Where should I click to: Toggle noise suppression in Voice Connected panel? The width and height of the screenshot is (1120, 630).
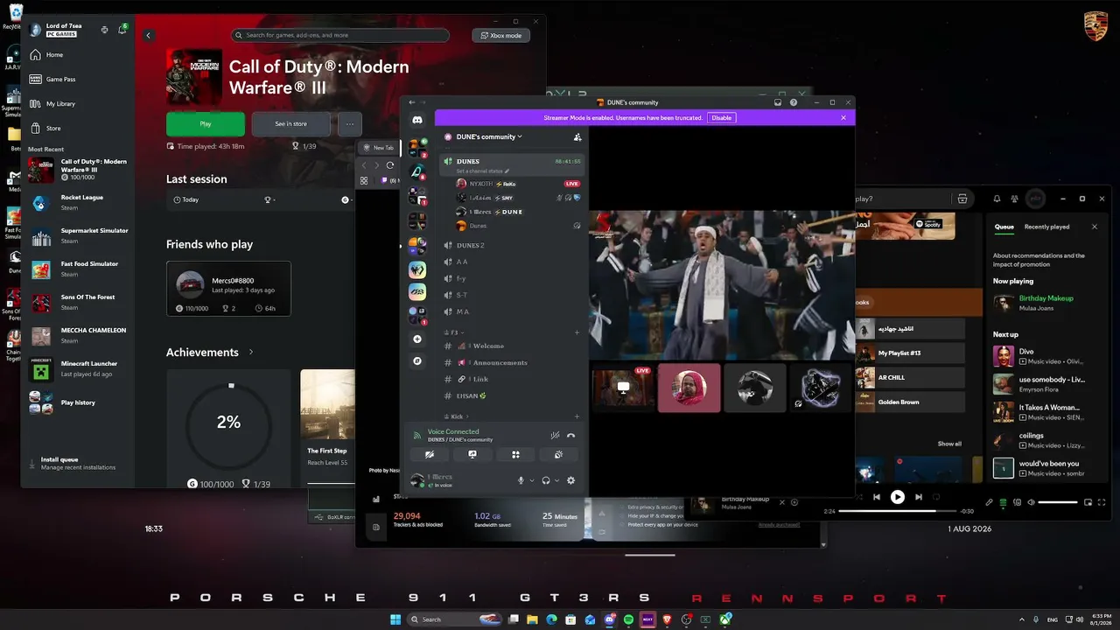(555, 435)
